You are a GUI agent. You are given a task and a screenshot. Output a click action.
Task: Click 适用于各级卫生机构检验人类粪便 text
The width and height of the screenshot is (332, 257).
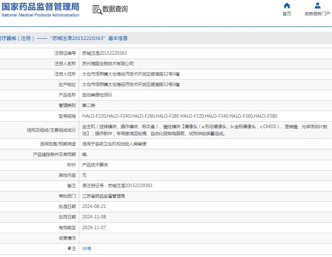(x=114, y=144)
